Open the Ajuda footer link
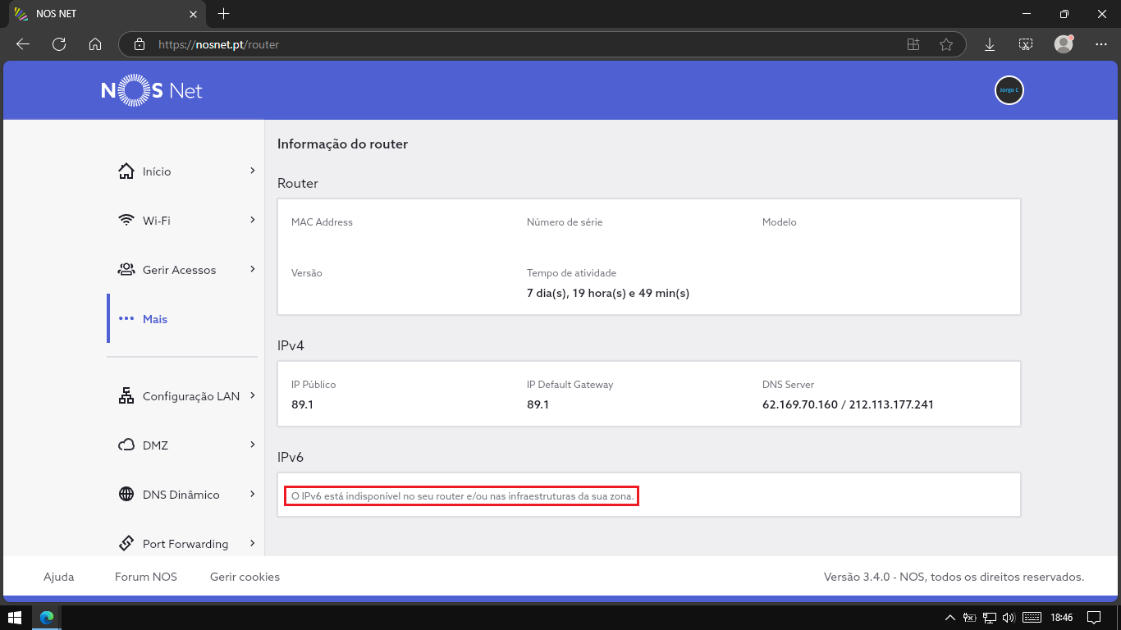 (x=59, y=577)
